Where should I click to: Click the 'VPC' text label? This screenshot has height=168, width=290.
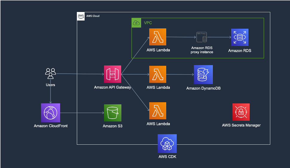tap(148, 23)
